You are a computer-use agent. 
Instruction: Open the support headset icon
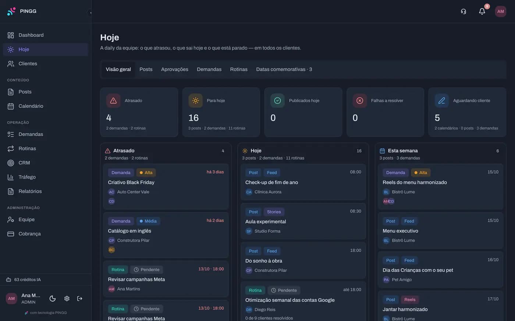(464, 11)
